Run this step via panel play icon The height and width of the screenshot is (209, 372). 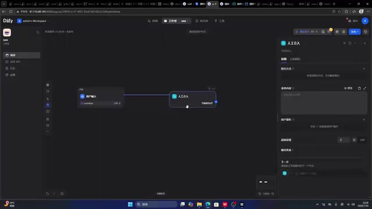345,43
